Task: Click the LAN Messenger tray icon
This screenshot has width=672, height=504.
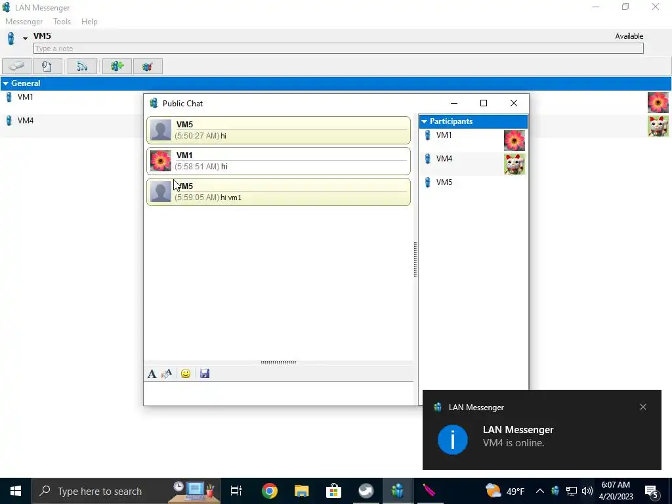Action: (x=555, y=491)
